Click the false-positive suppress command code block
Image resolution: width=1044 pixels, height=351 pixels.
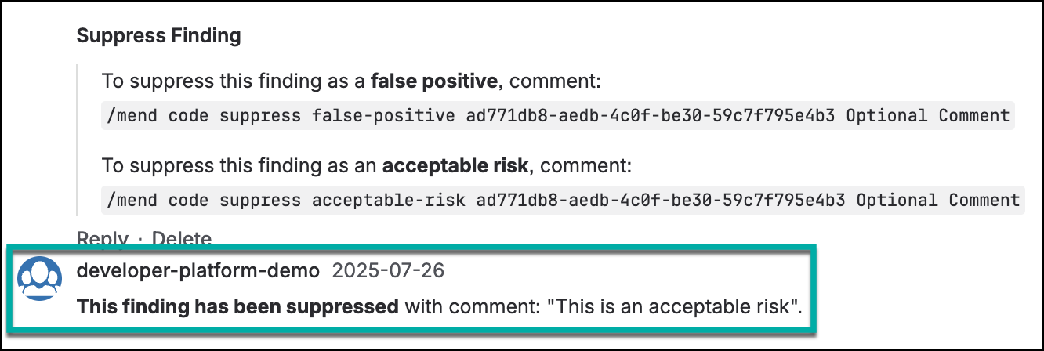557,116
